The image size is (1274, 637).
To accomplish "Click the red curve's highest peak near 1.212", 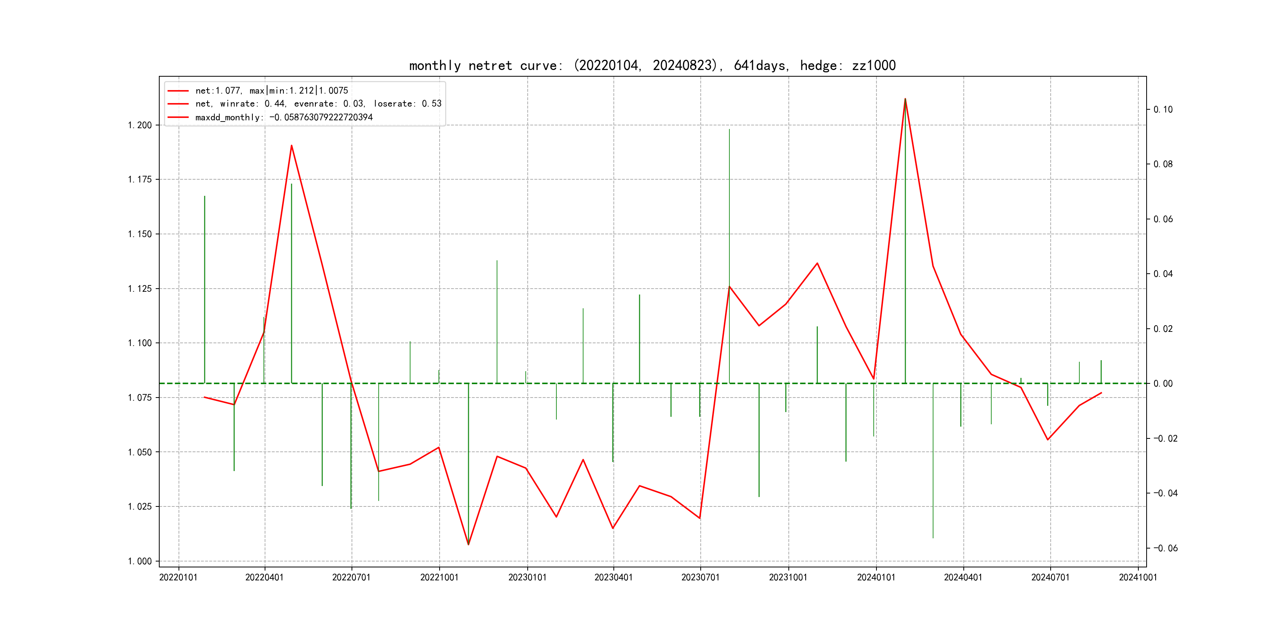I will tap(905, 99).
